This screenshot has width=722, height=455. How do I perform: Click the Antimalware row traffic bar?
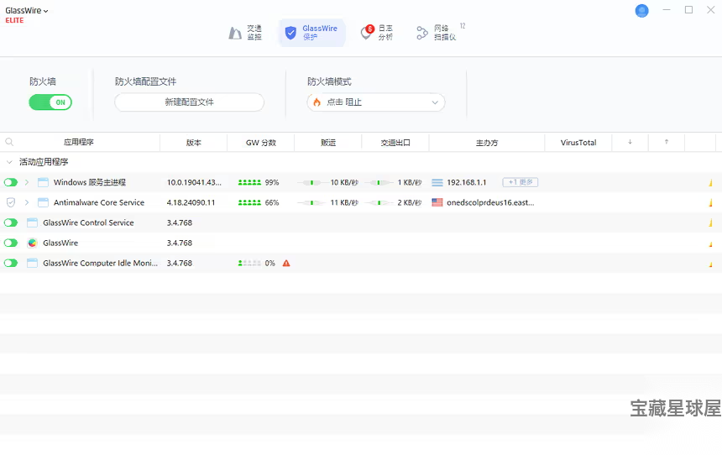tap(710, 203)
